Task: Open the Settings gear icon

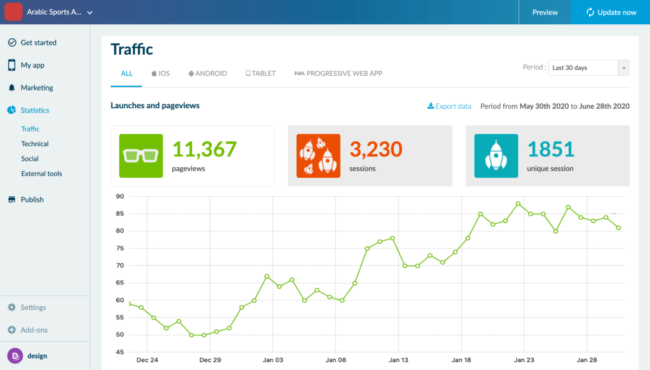Action: click(11, 307)
